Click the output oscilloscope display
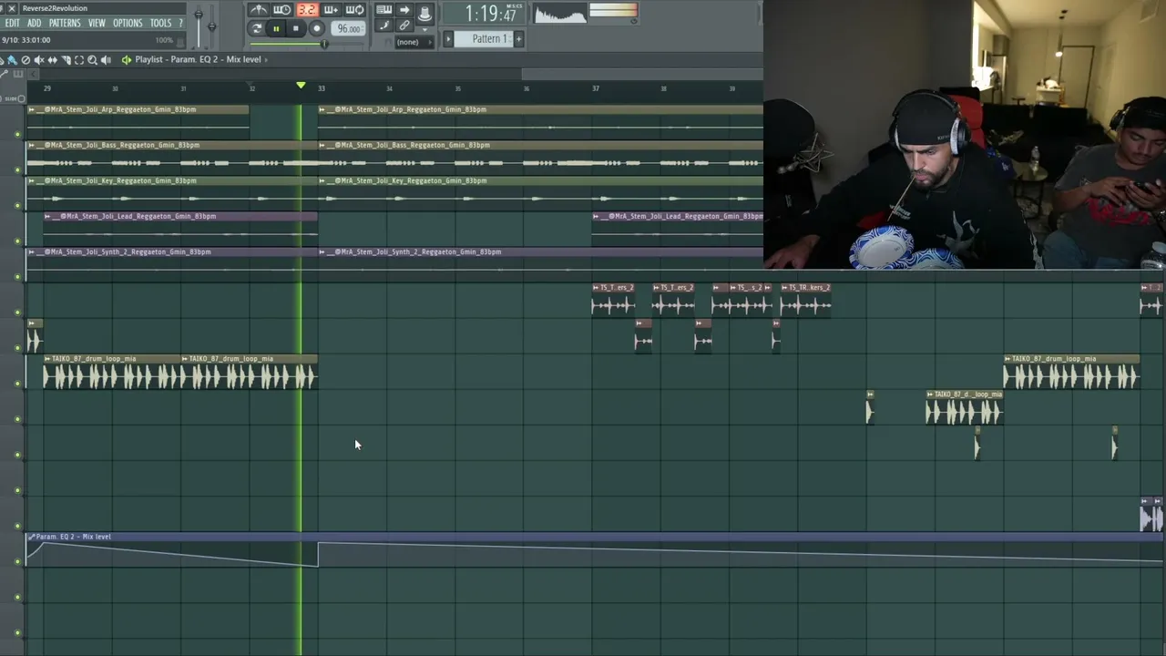The height and width of the screenshot is (656, 1166). [560, 13]
